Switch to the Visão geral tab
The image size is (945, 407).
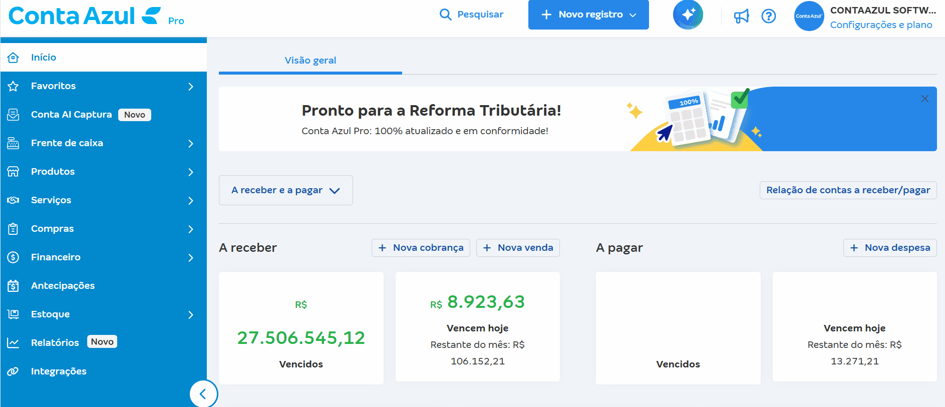pyautogui.click(x=310, y=61)
